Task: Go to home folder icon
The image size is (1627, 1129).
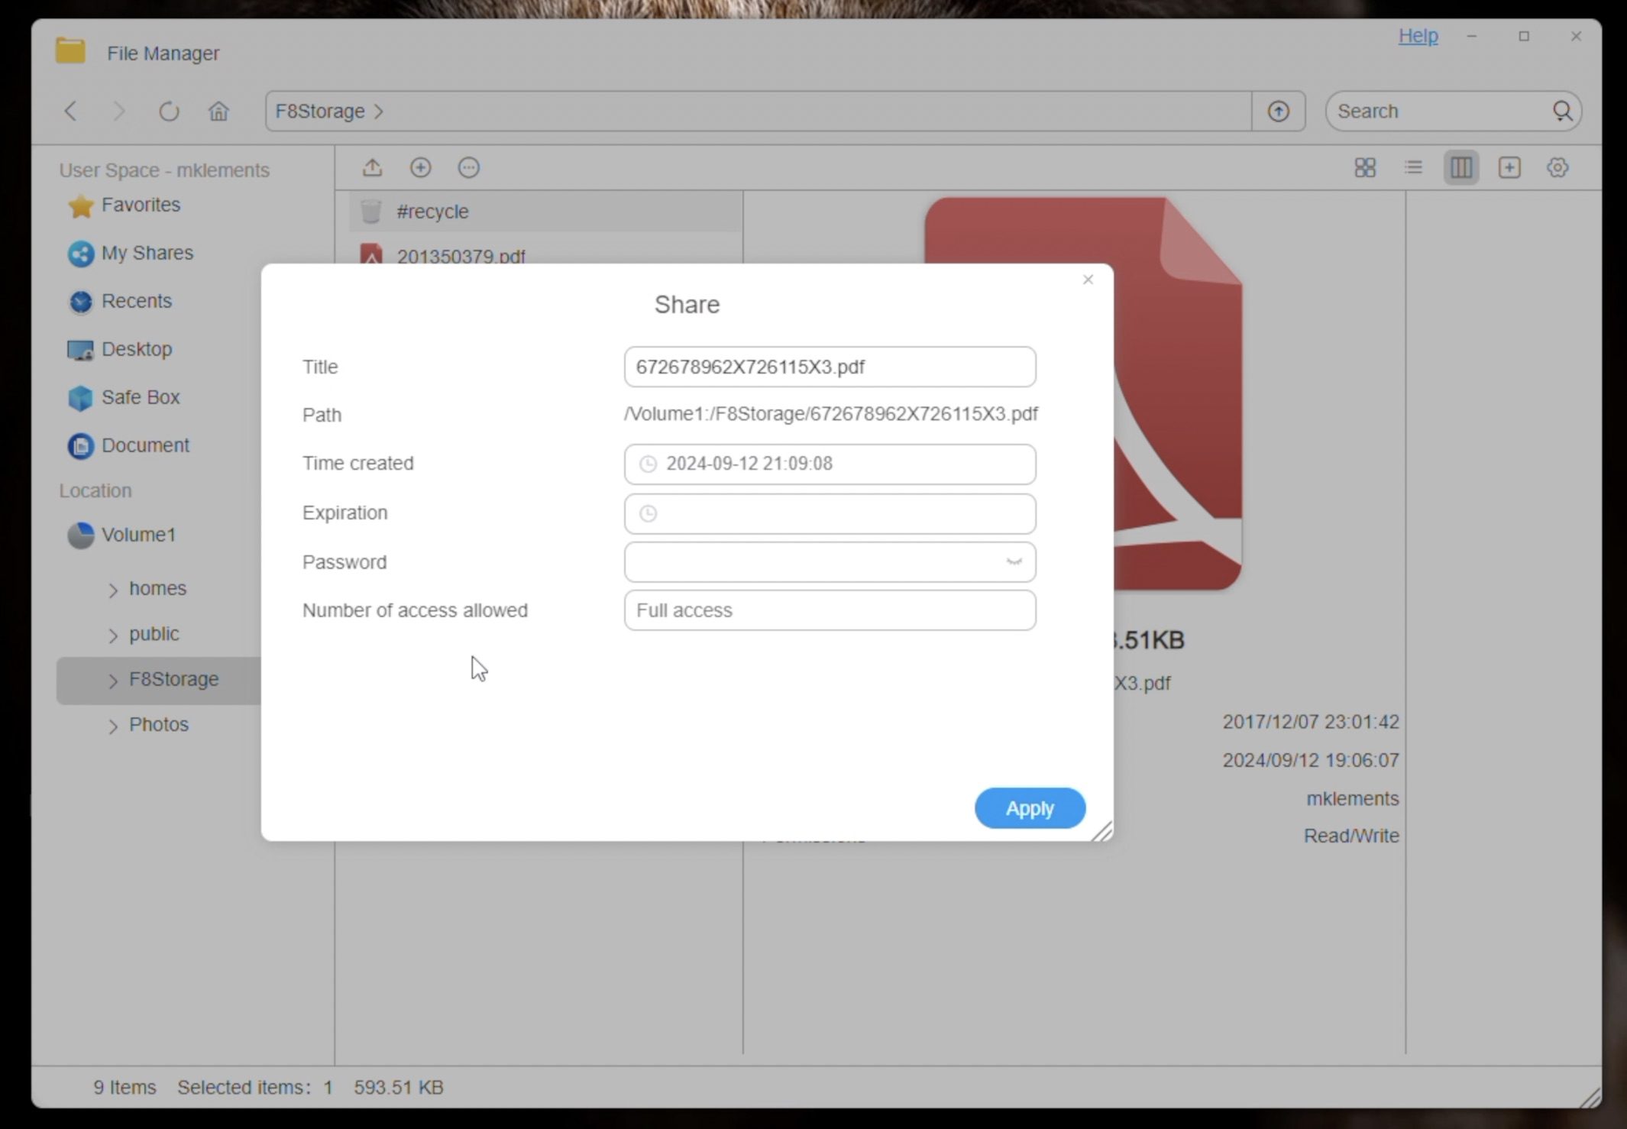Action: (218, 112)
